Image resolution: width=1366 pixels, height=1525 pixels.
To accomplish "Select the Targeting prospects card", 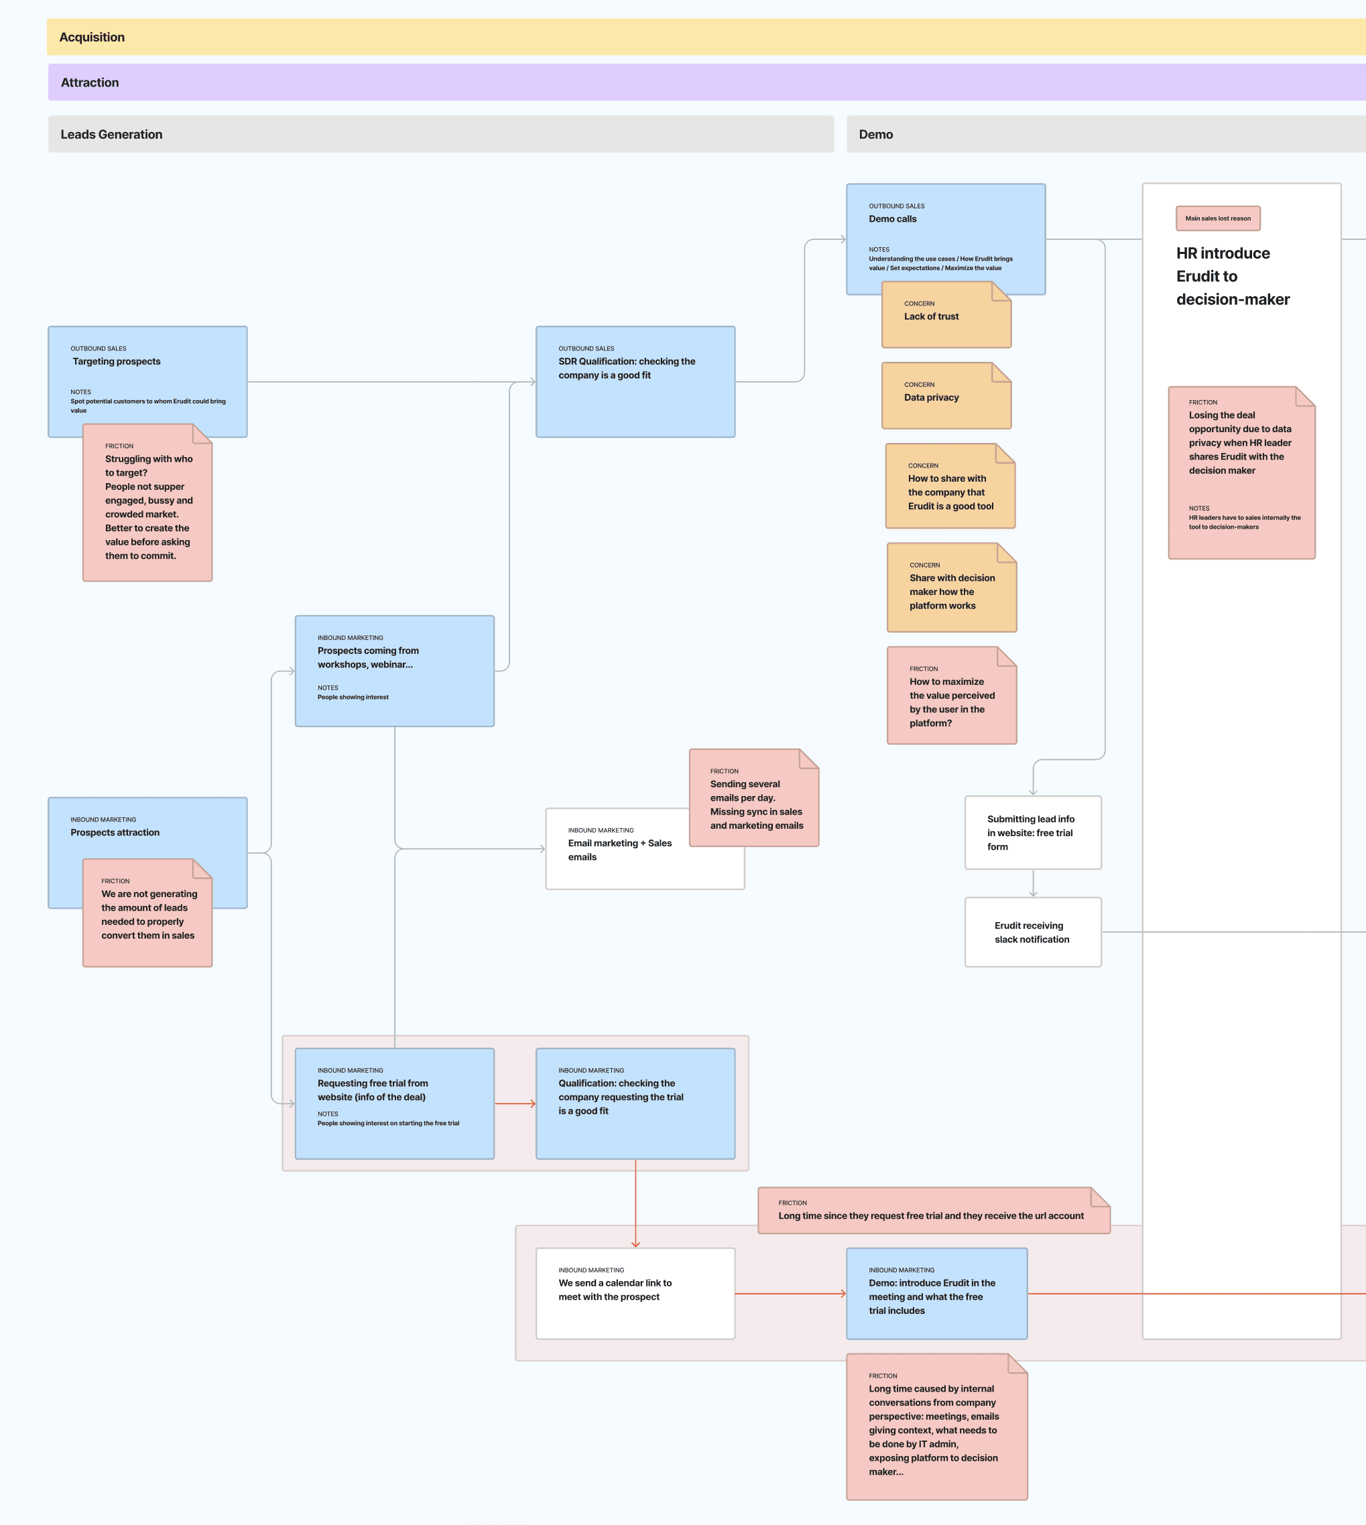I will (148, 381).
